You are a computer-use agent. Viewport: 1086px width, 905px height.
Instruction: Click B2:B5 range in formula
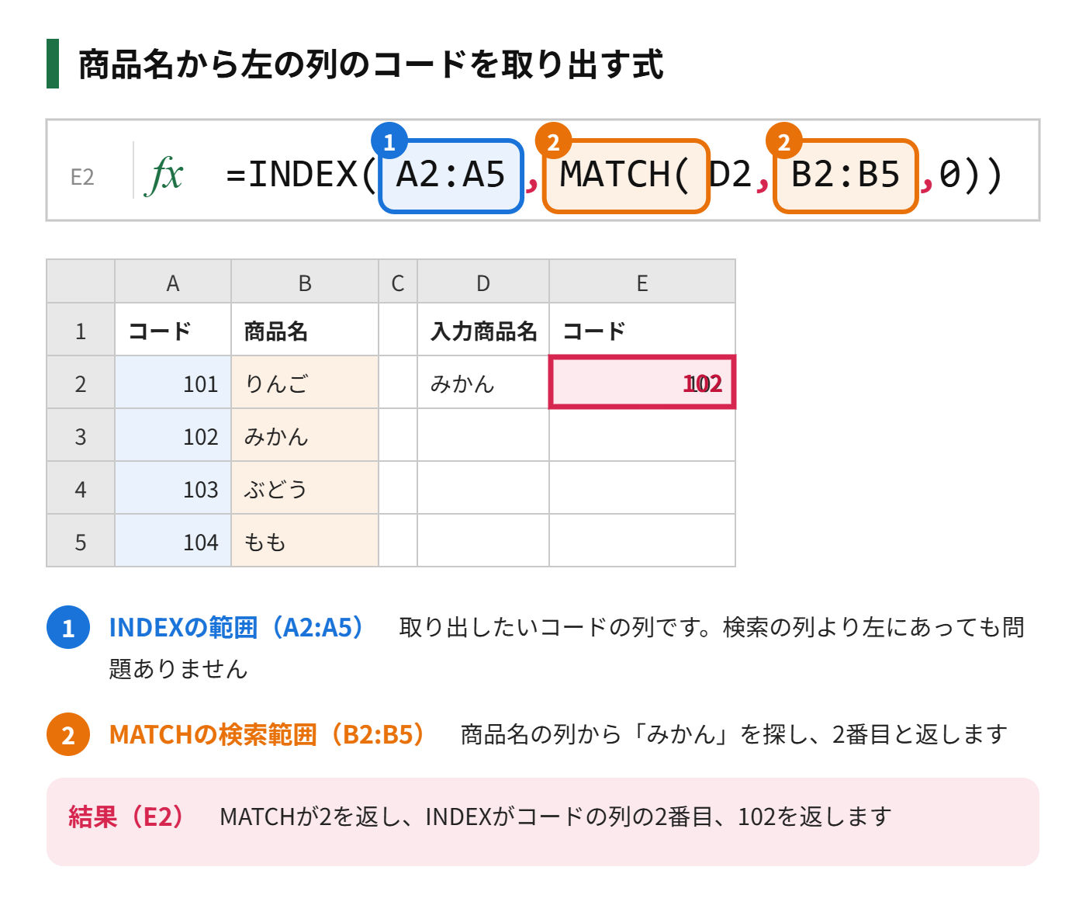click(846, 175)
